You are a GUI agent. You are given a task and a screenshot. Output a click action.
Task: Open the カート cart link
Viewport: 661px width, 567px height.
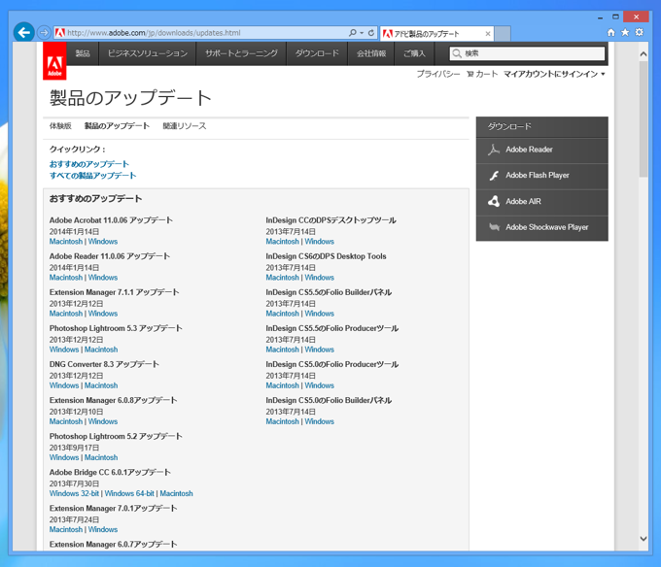tap(482, 74)
